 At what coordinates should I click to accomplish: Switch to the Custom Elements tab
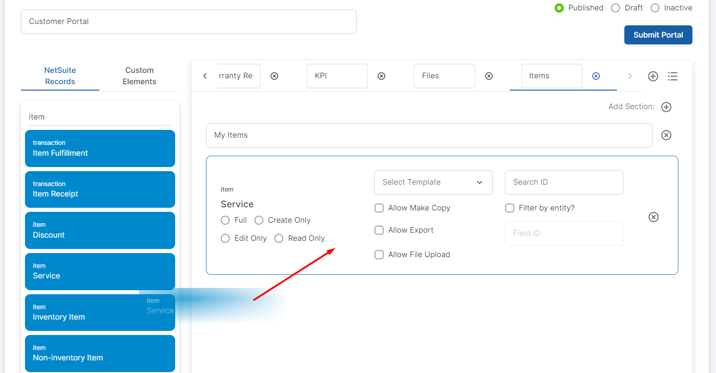[x=139, y=76]
